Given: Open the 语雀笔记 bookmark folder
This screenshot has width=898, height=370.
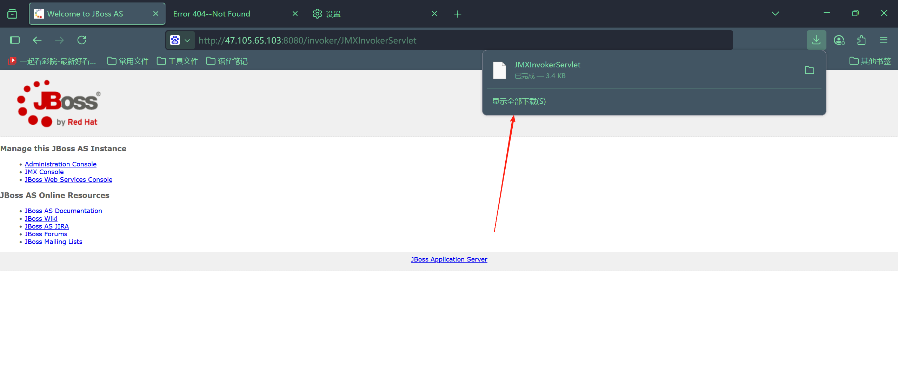Looking at the screenshot, I should (x=227, y=61).
